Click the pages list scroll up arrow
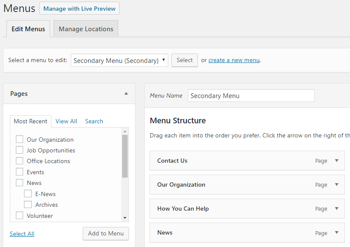The image size is (350, 247). pos(125,131)
